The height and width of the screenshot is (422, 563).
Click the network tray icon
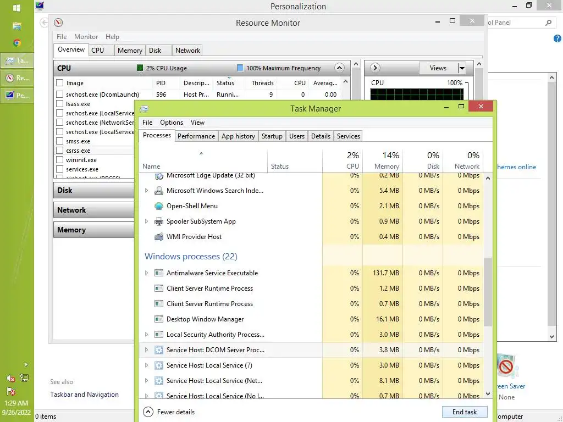pyautogui.click(x=24, y=377)
